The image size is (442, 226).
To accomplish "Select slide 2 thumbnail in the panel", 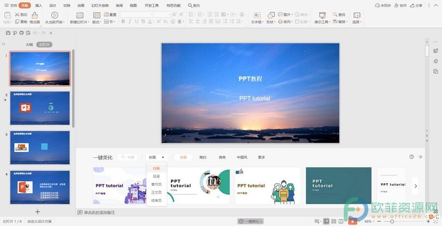I will click(x=40, y=108).
